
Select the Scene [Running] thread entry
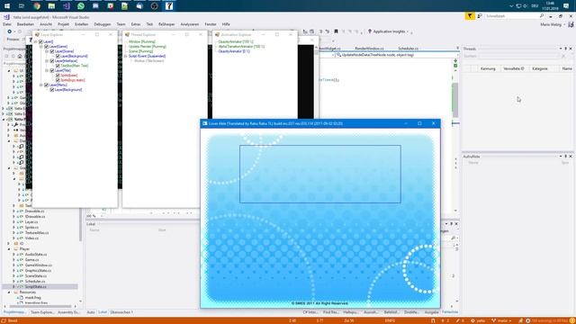(140, 51)
